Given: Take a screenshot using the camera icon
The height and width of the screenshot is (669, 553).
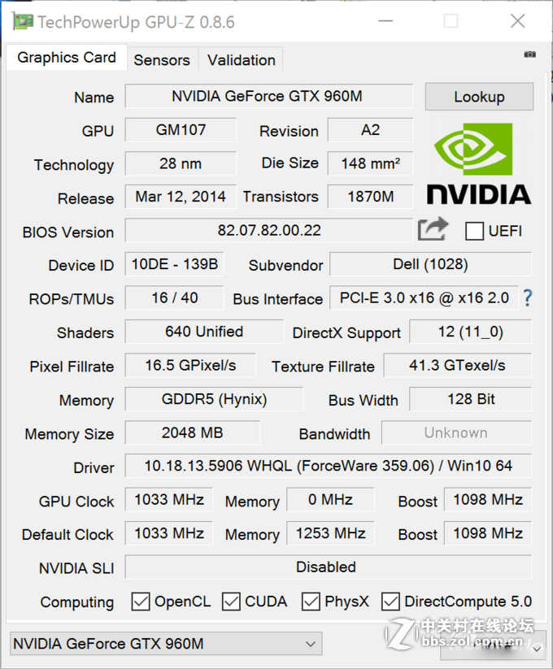Looking at the screenshot, I should click(x=529, y=53).
